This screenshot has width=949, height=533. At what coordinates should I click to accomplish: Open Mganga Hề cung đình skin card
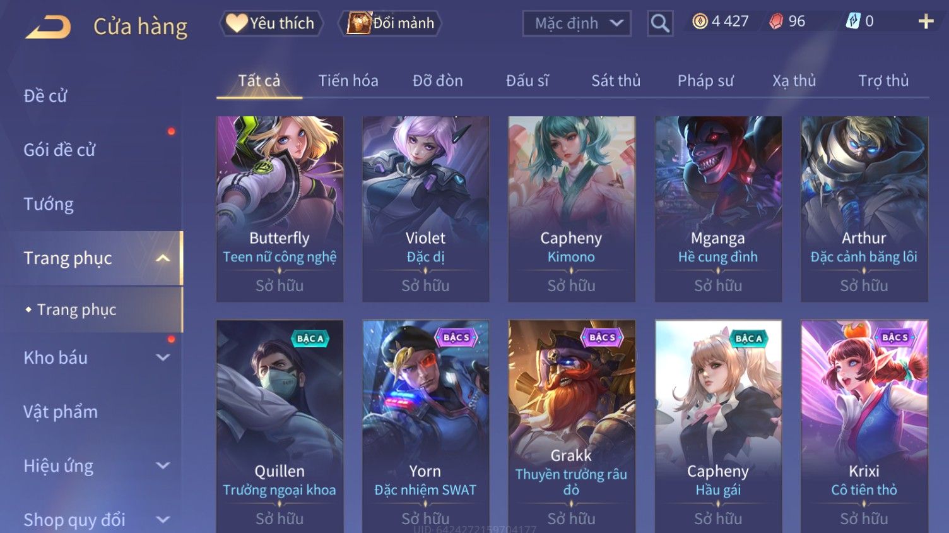(x=718, y=209)
